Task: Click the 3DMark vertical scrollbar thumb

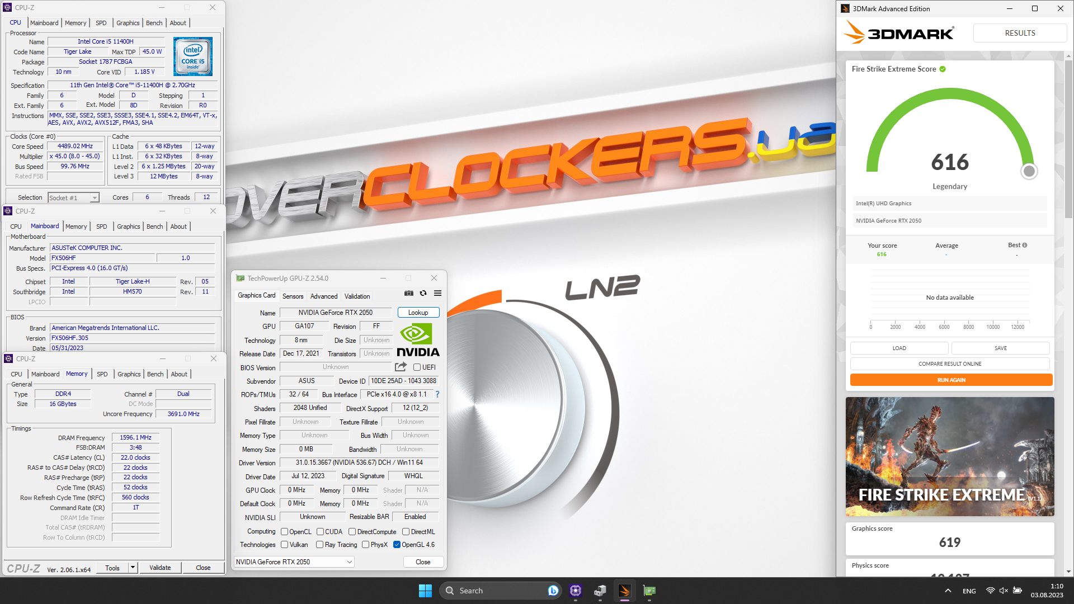Action: (x=1068, y=140)
